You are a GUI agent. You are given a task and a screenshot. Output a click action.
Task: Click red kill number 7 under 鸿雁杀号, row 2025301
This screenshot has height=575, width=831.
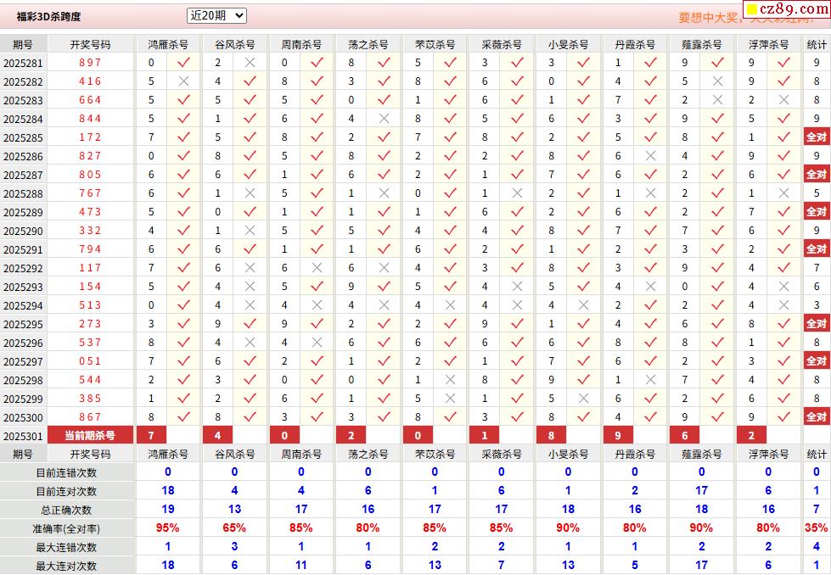coord(151,435)
